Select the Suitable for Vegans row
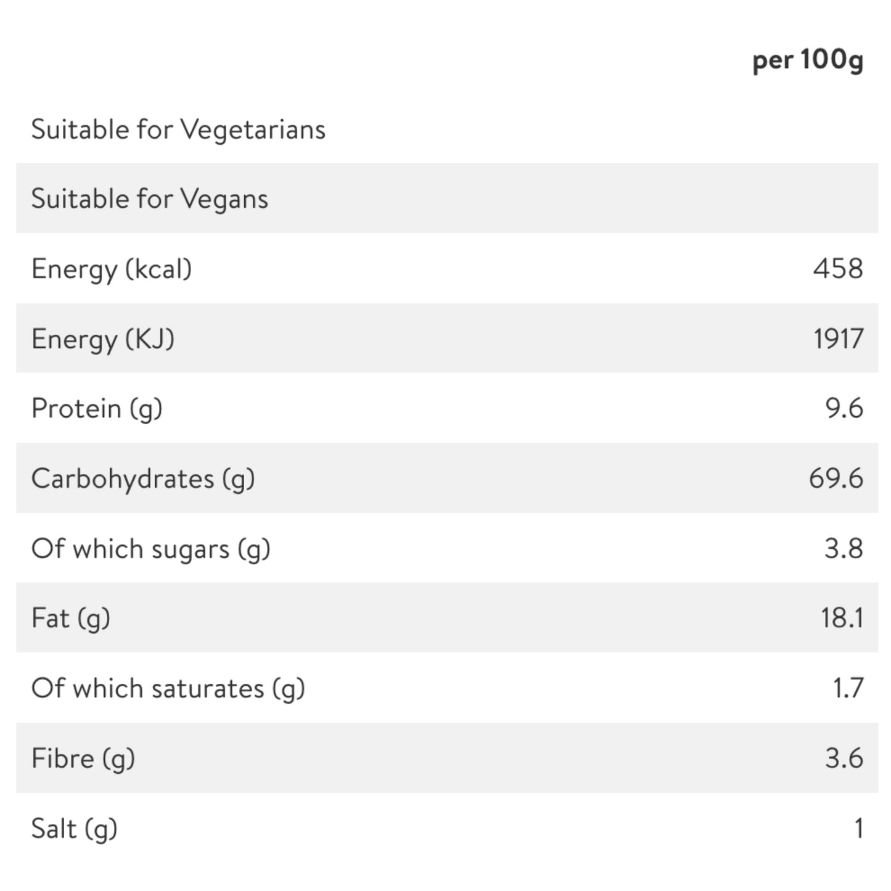 pyautogui.click(x=447, y=198)
